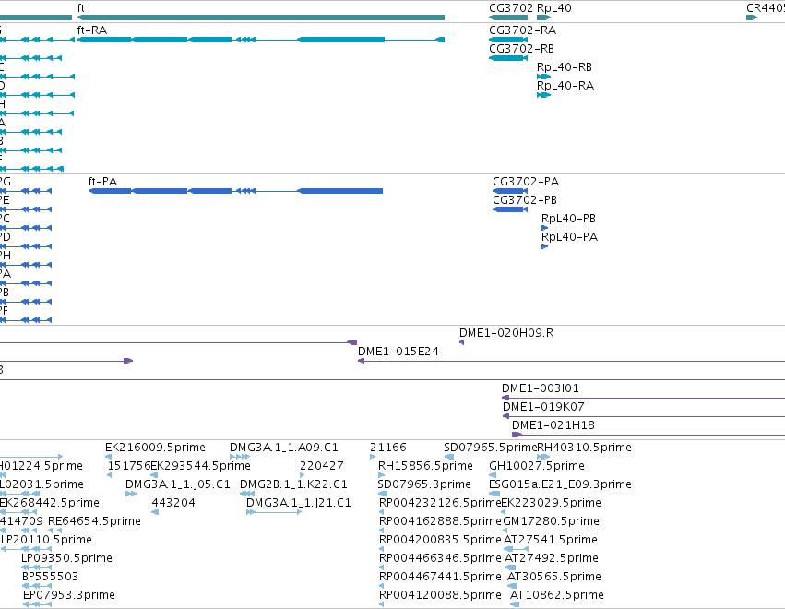This screenshot has height=609, width=785.
Task: Click the 151756 feature label
Action: [x=128, y=466]
